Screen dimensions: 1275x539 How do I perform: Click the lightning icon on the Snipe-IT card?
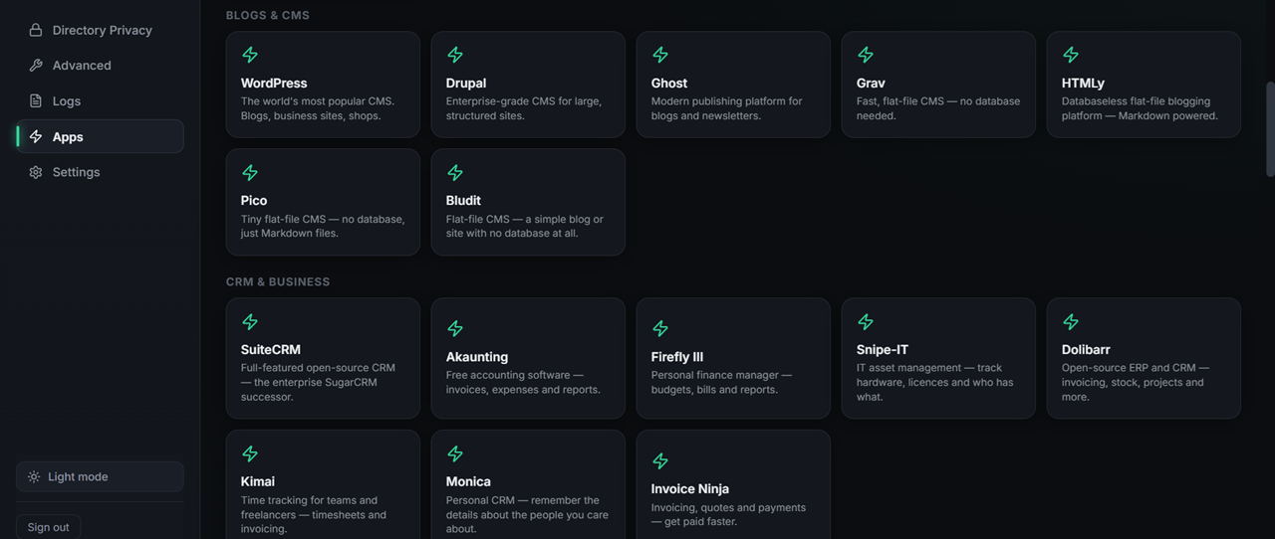pos(866,321)
